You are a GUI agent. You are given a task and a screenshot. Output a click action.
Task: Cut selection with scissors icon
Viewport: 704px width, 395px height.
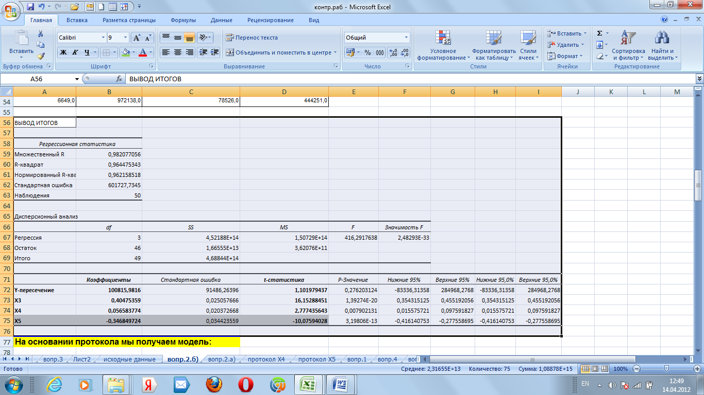point(41,33)
